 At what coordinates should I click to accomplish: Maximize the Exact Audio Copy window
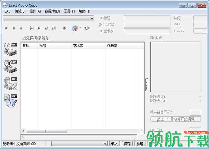(192, 5)
